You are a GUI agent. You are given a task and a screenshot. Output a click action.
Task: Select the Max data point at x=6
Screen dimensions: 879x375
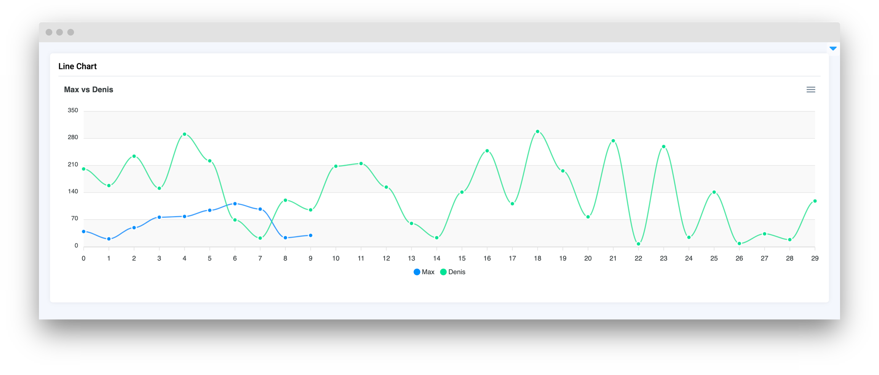pyautogui.click(x=235, y=204)
